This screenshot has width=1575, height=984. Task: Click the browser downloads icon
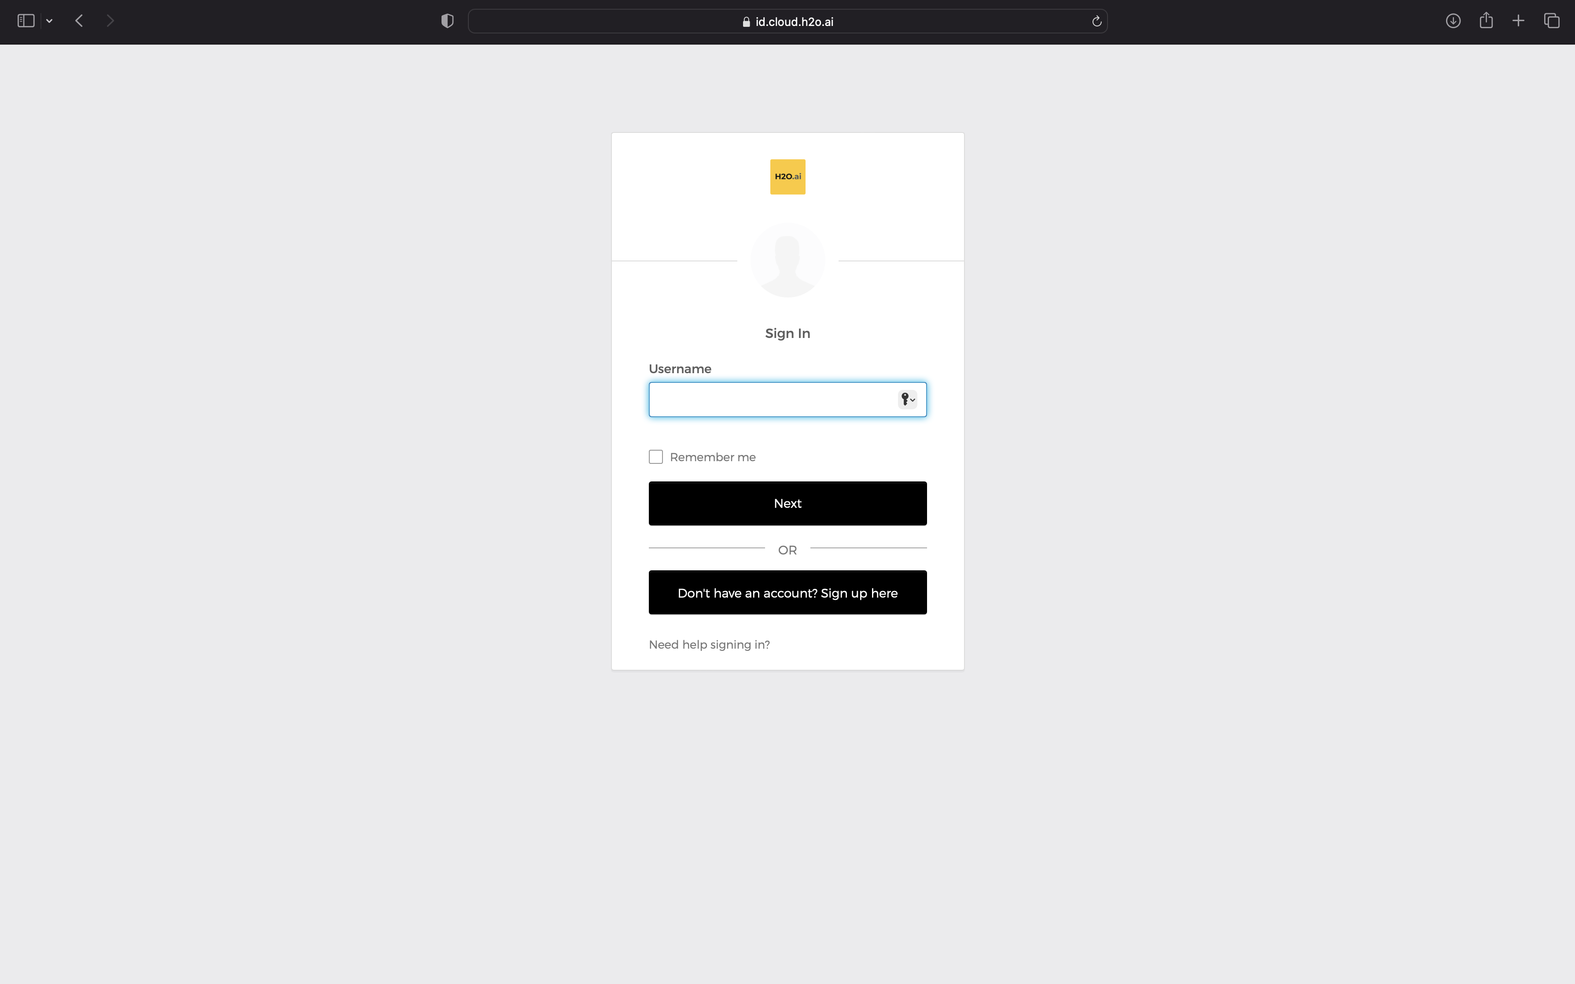pos(1453,20)
